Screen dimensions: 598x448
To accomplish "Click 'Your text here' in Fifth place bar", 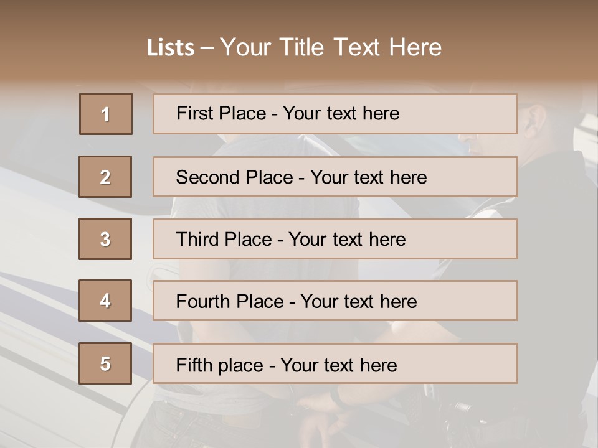I will (339, 365).
